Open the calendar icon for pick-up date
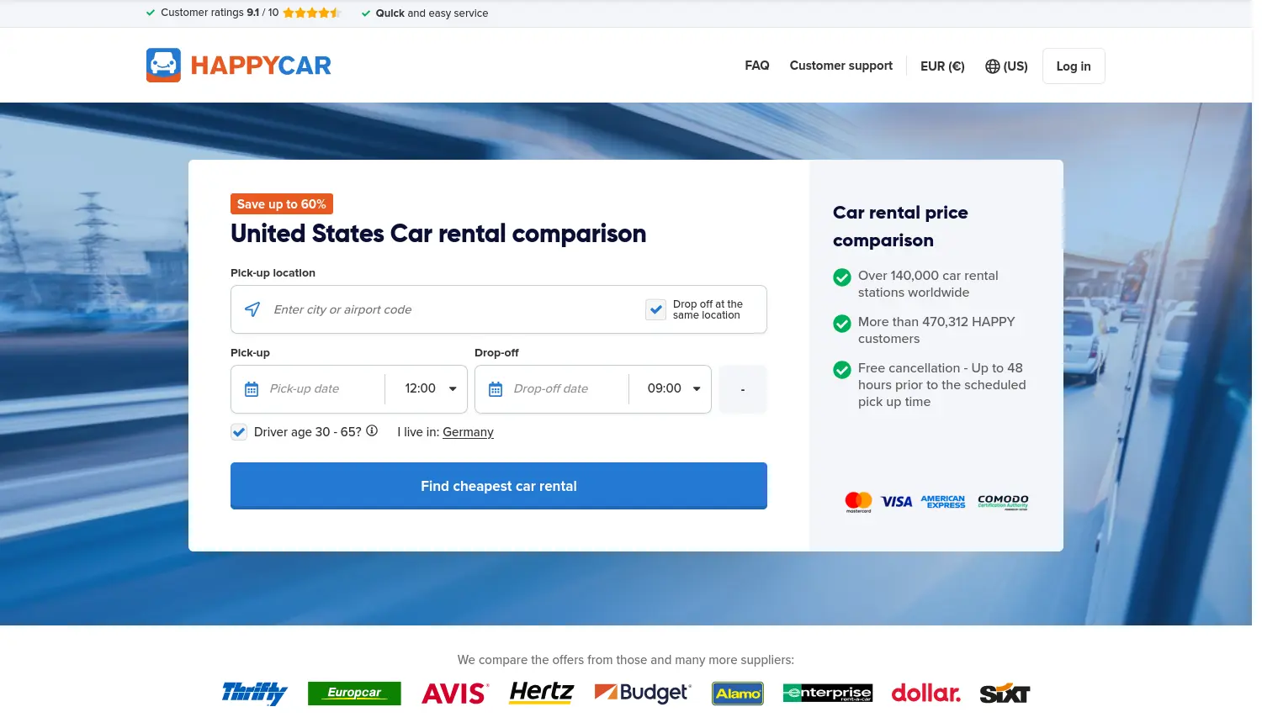This screenshot has width=1262, height=728. pyautogui.click(x=251, y=388)
